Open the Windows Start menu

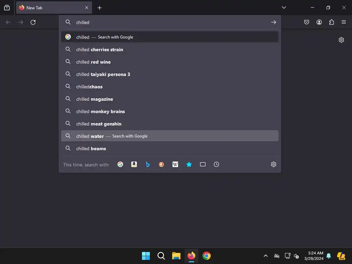(x=146, y=256)
